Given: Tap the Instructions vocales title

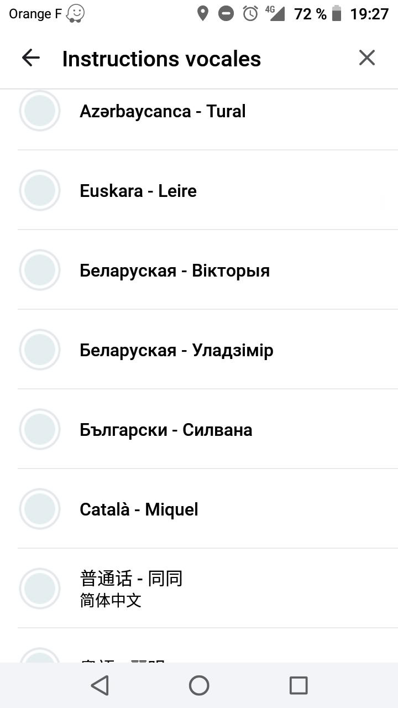Looking at the screenshot, I should click(x=161, y=59).
